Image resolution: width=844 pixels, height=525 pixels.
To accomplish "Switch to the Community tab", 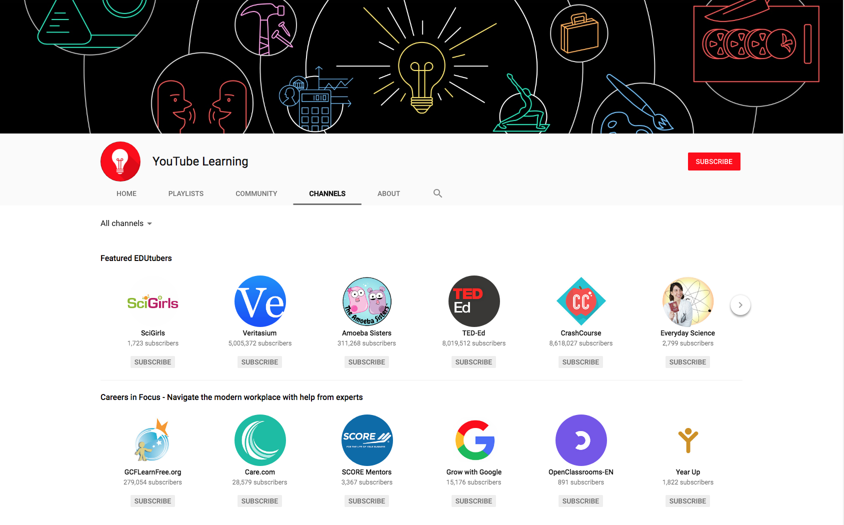I will (256, 193).
